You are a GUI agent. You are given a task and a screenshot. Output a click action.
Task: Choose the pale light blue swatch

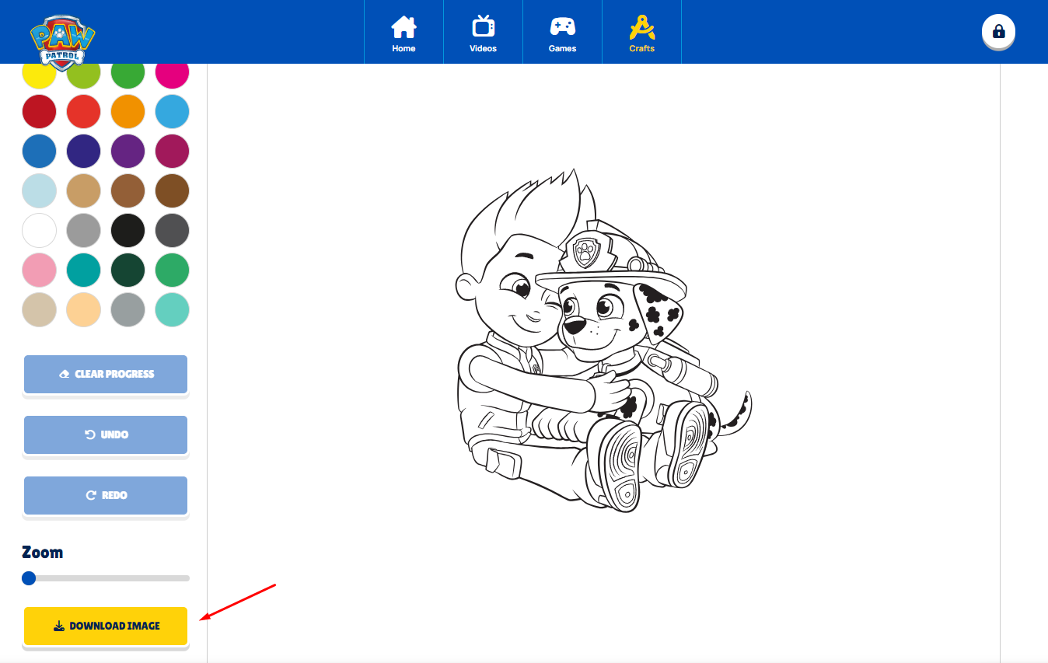pyautogui.click(x=39, y=191)
